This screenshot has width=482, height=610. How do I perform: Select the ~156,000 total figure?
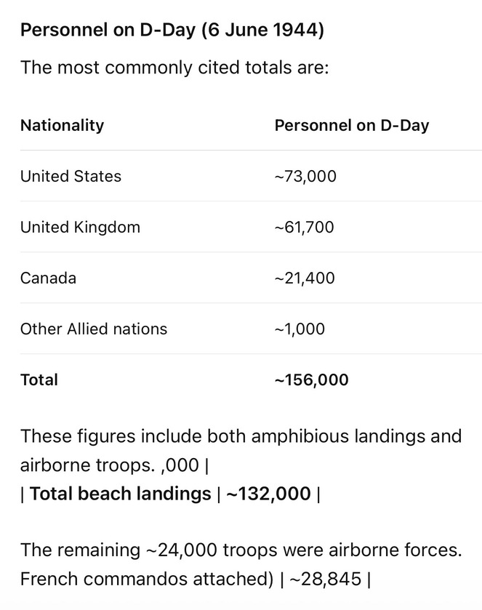coord(312,380)
